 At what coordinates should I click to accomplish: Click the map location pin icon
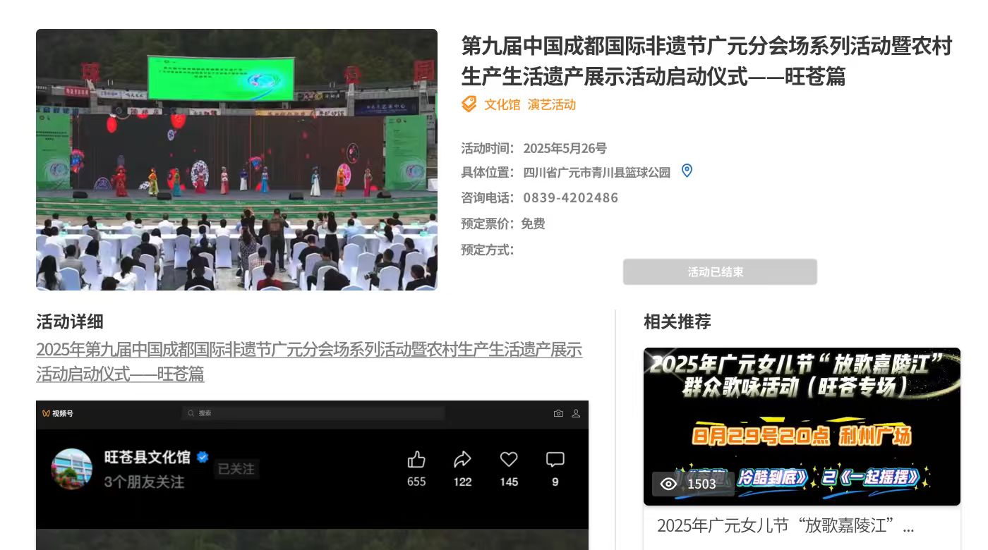tap(687, 171)
